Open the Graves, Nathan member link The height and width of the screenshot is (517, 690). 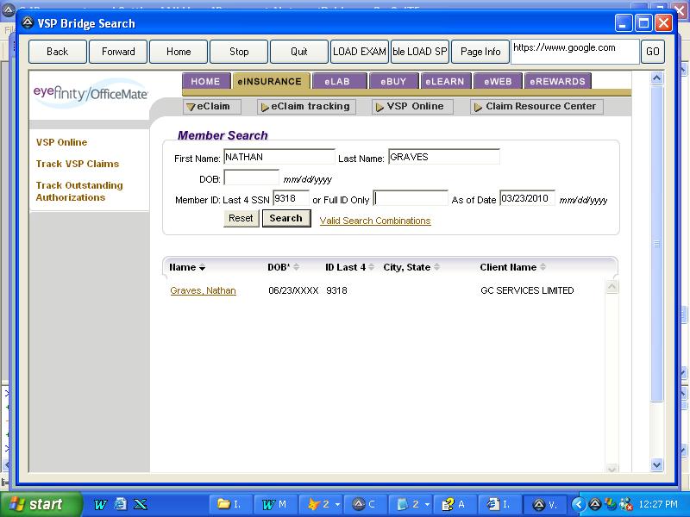tap(203, 291)
